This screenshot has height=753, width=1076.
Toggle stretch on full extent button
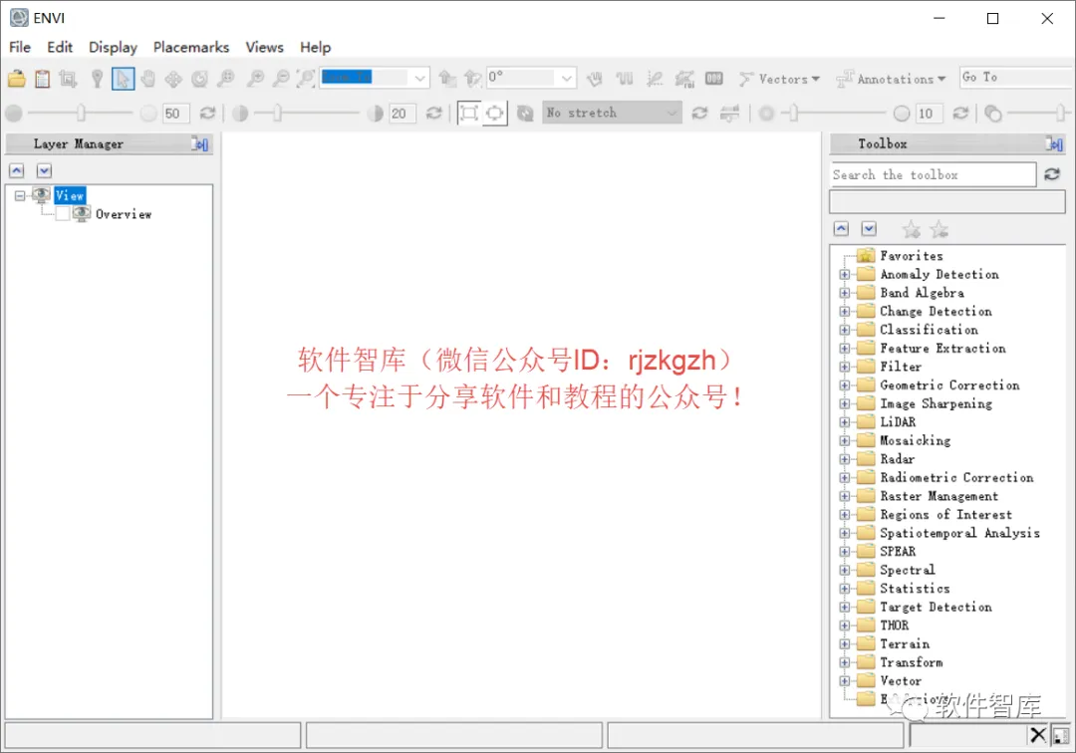point(468,113)
